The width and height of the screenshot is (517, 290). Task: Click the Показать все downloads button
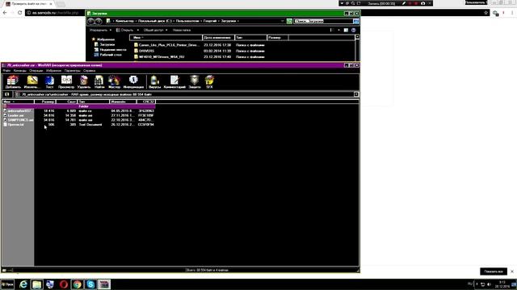pos(494,271)
